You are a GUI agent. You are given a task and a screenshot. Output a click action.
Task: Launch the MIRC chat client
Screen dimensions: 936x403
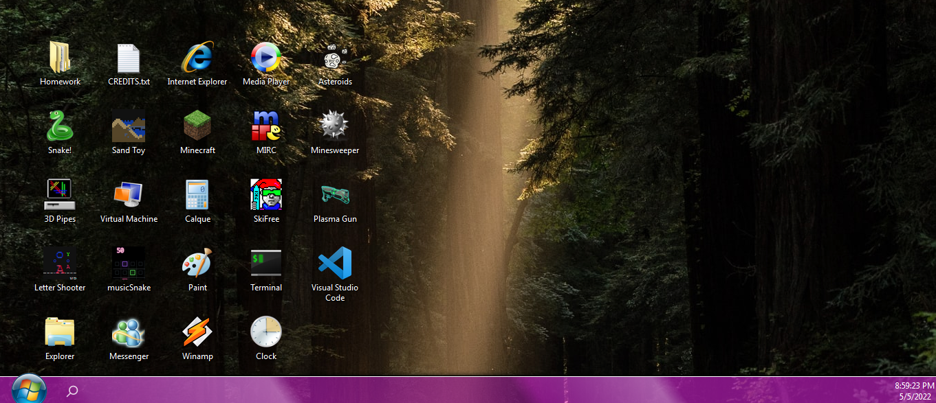point(266,132)
